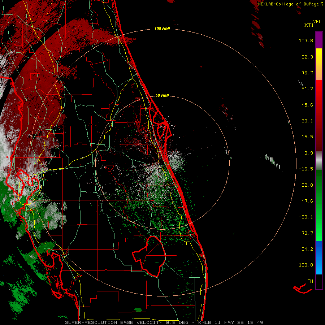
Task: Click the red Lake Okeechobee outline
Action: click(149, 256)
